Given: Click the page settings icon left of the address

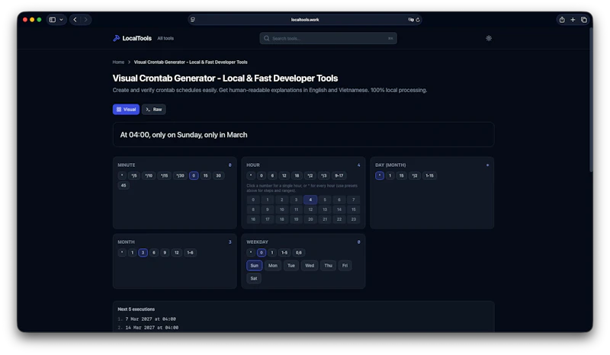Looking at the screenshot, I should (193, 20).
